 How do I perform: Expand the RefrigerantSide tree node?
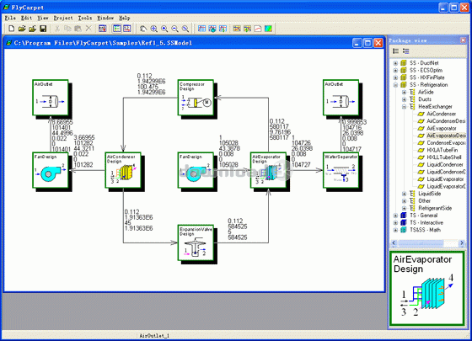[405, 208]
